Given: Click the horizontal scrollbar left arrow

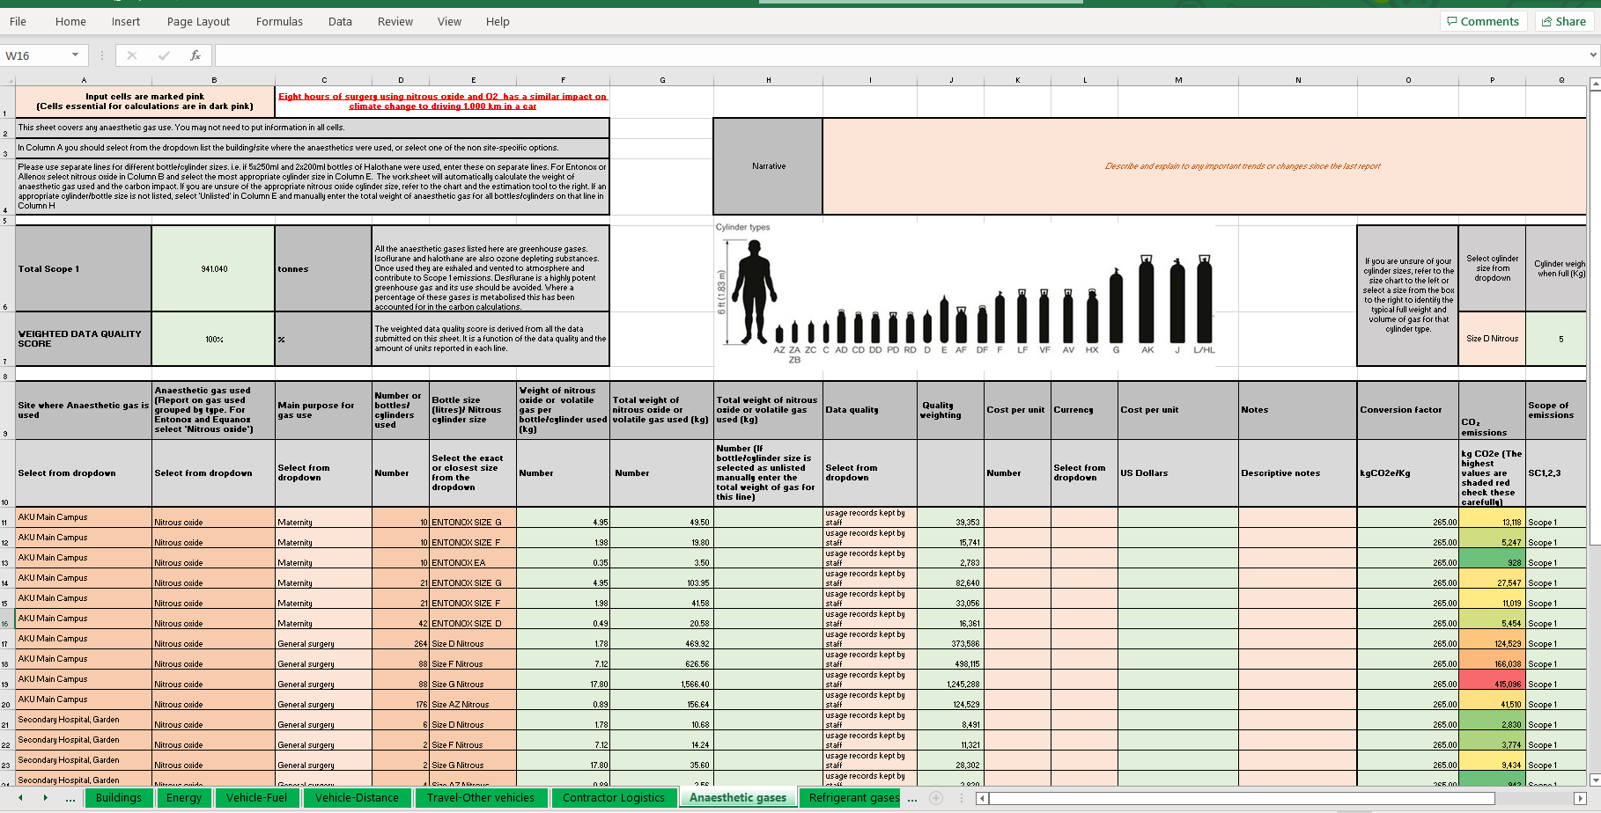Looking at the screenshot, I should click(982, 798).
